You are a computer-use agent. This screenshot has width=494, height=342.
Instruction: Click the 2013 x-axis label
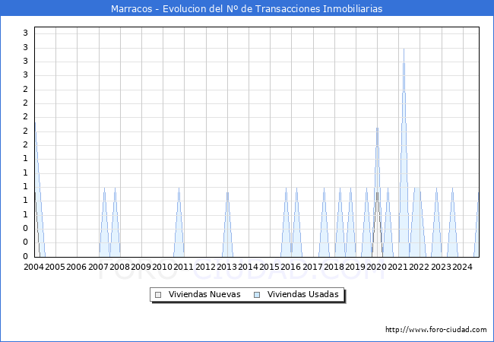226,267
